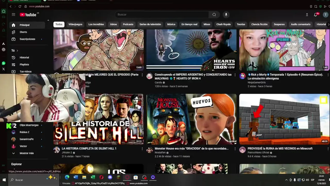The image size is (330, 186).
Task: Open WhatsApp in the browser sidebar
Action: [3, 63]
